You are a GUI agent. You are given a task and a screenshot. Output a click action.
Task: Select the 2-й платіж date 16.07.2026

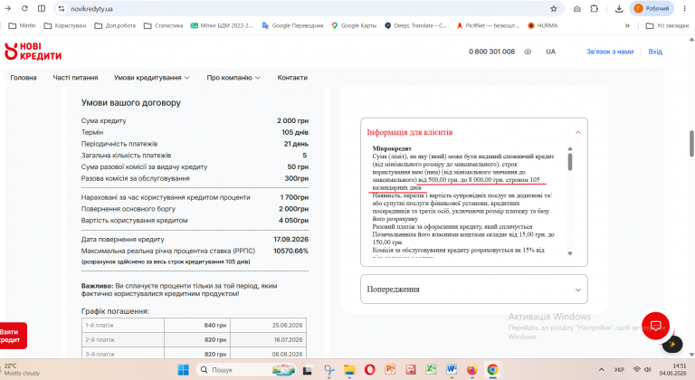click(287, 339)
